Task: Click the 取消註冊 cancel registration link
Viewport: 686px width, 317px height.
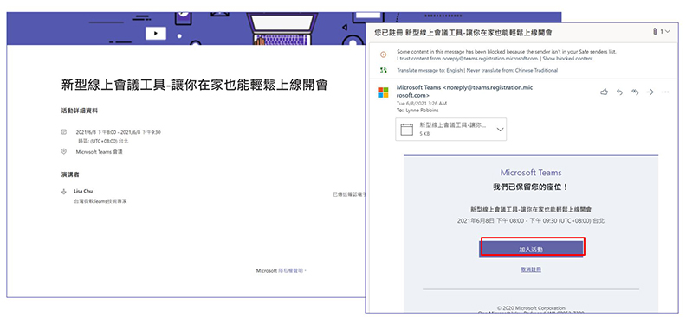Action: pyautogui.click(x=531, y=269)
